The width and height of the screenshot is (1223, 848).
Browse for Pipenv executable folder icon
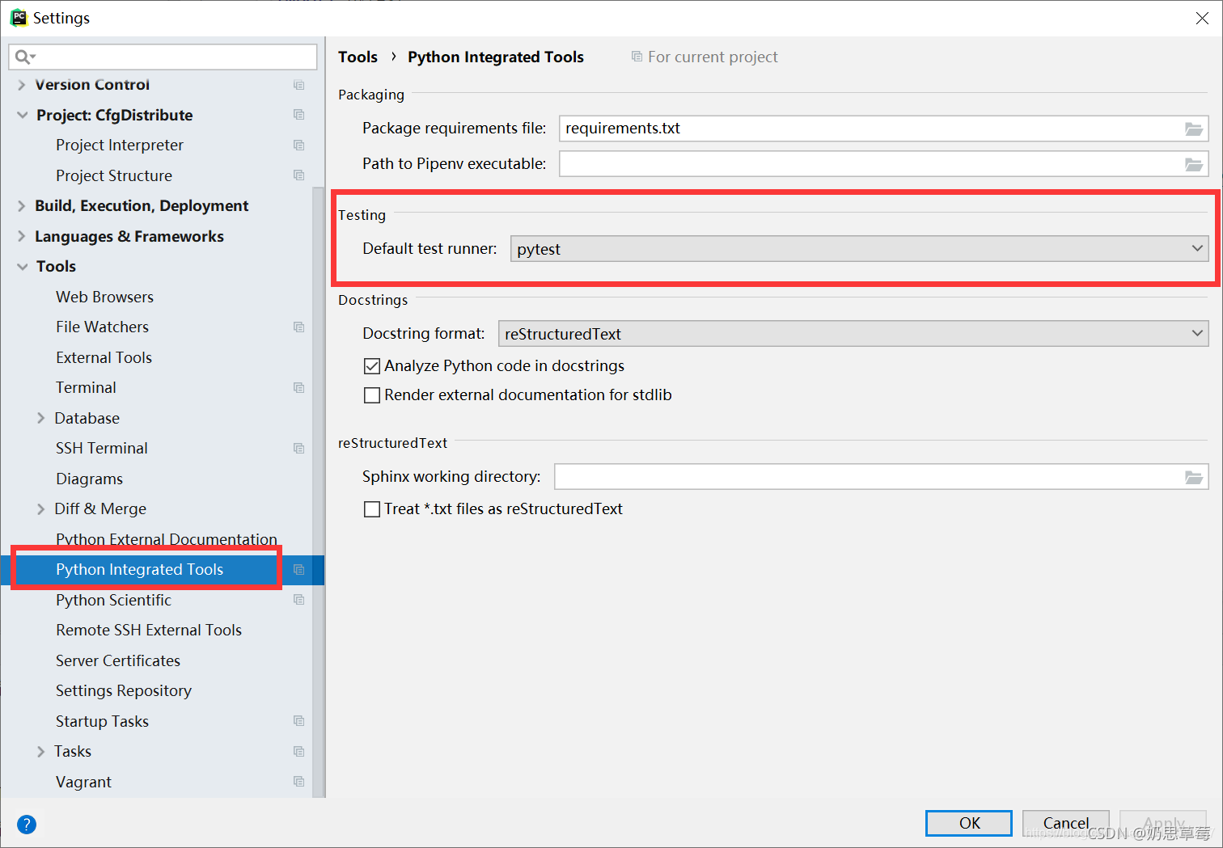tap(1194, 164)
